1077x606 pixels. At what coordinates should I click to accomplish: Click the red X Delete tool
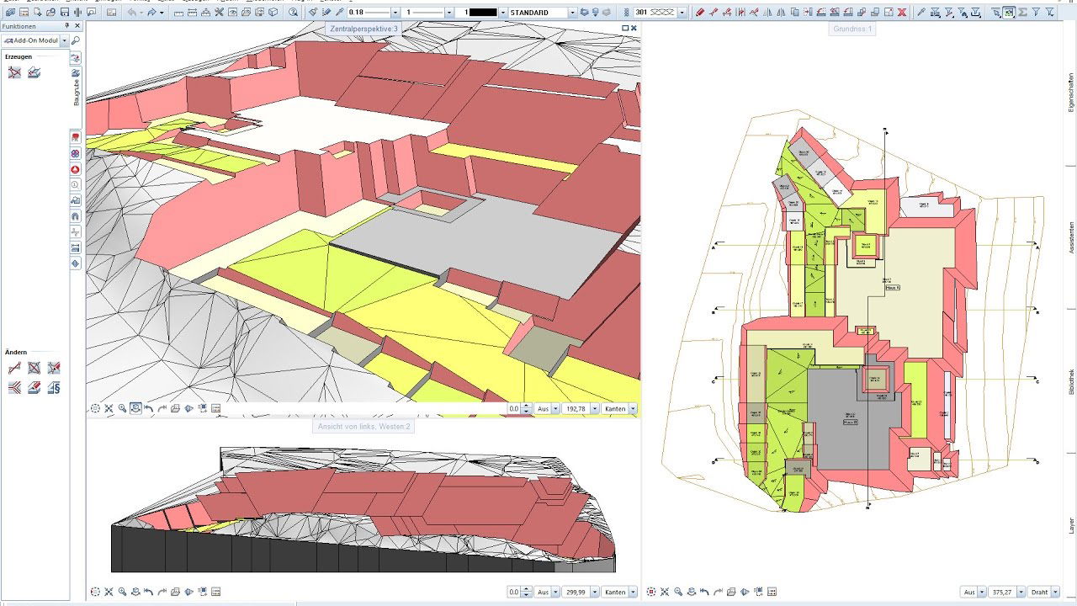[902, 13]
